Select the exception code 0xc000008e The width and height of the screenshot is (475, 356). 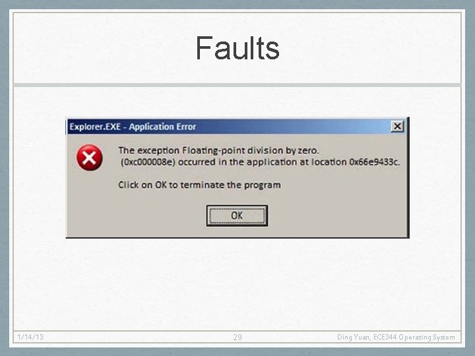(x=148, y=162)
